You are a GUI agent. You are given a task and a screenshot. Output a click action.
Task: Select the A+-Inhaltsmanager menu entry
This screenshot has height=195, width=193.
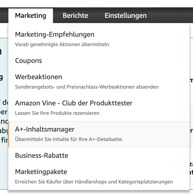pos(45,129)
